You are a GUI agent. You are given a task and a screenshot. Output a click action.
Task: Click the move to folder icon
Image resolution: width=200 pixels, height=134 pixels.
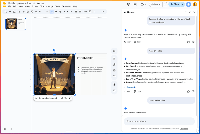click(39, 3)
